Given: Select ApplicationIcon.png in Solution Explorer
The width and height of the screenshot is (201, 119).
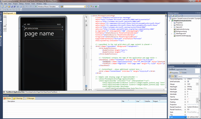Looking at the screenshot, I should [x=182, y=29].
